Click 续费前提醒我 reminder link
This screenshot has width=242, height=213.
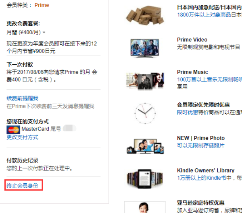[22, 98]
